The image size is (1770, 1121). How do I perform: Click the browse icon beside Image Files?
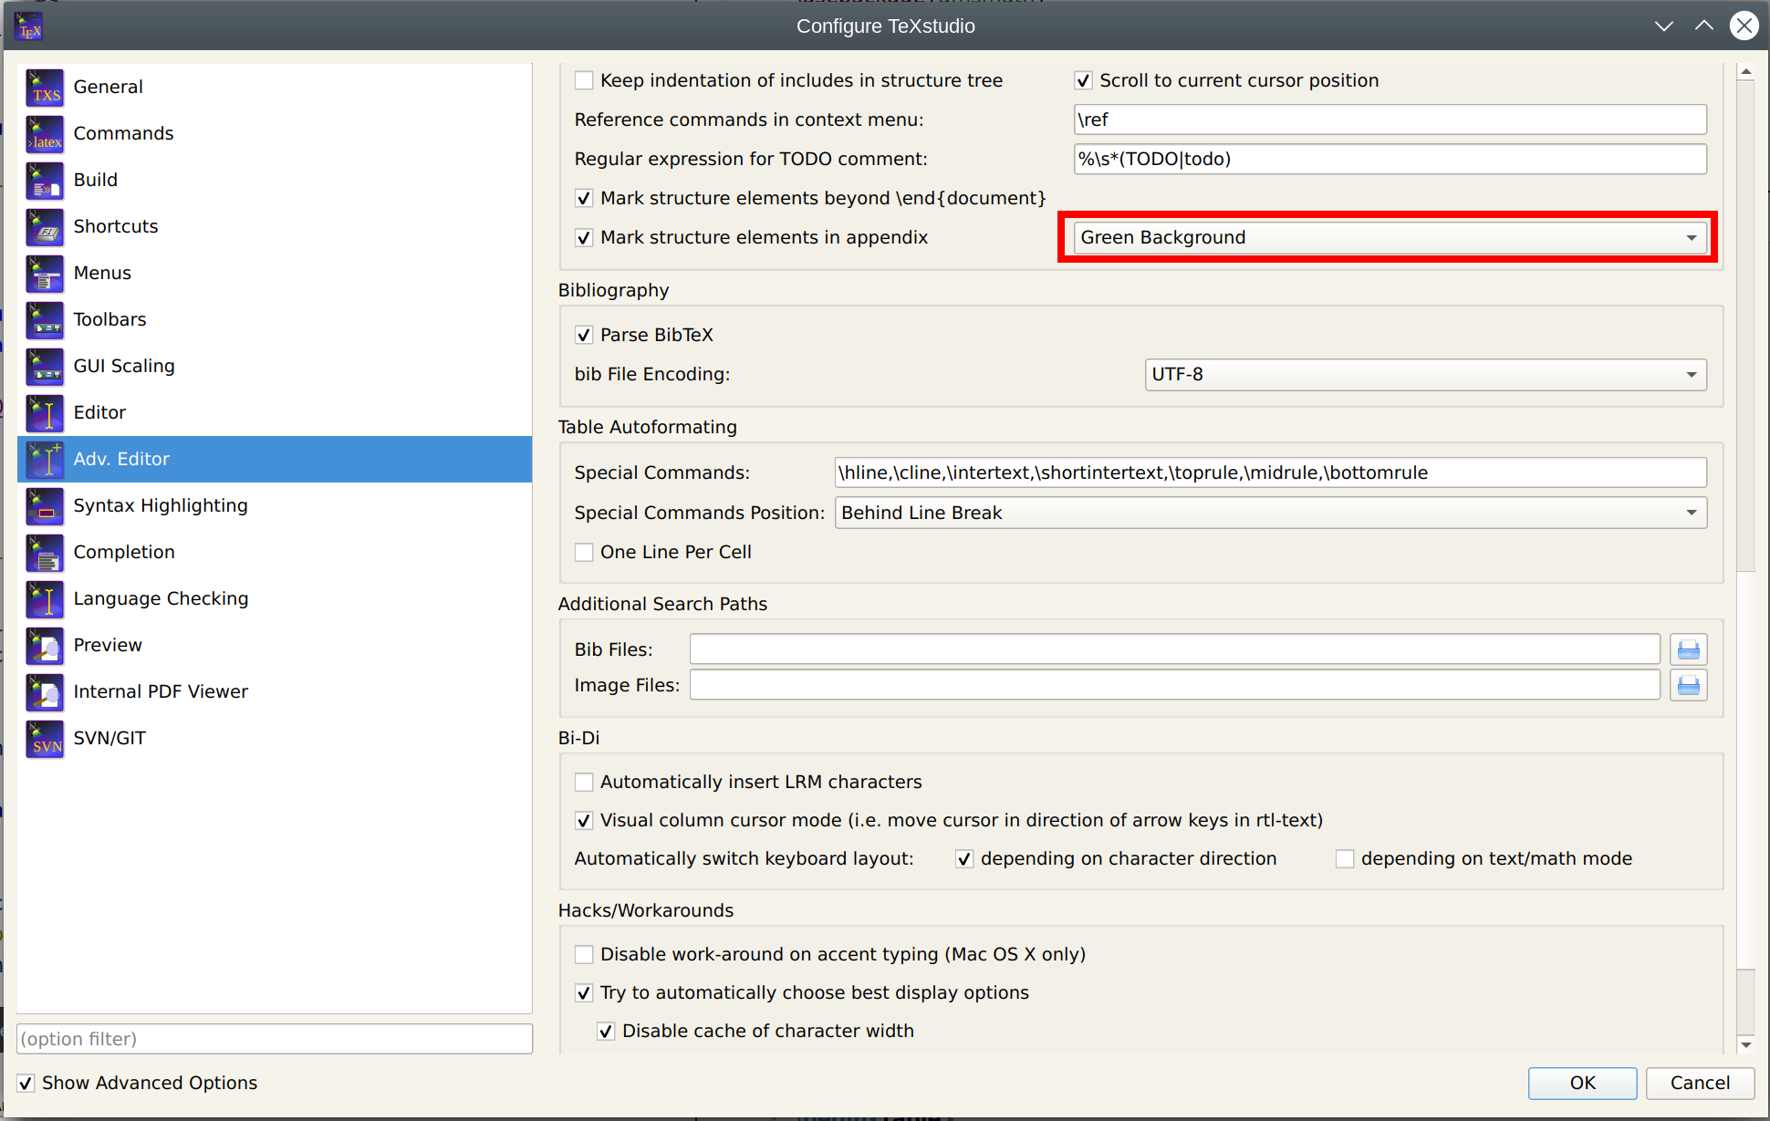click(1689, 685)
